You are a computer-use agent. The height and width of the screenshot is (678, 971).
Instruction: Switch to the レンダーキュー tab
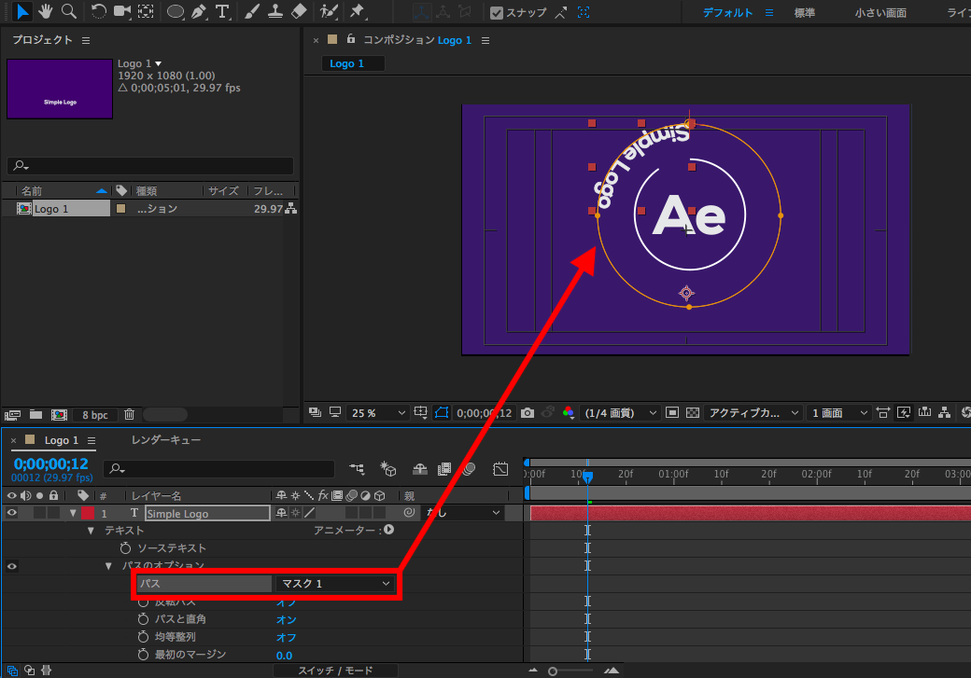(166, 440)
